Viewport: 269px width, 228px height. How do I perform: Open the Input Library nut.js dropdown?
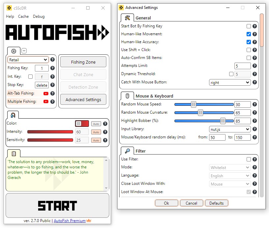[x=230, y=129]
